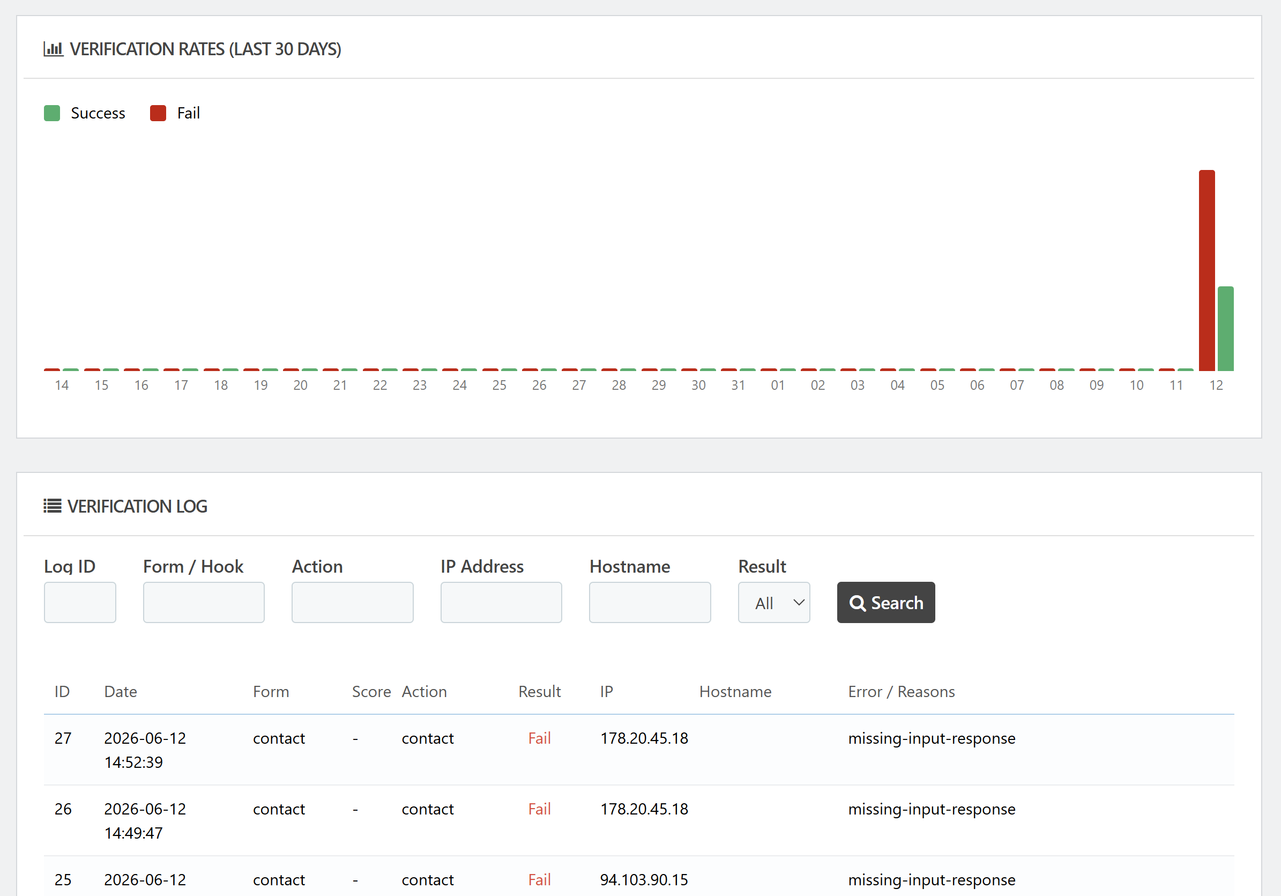Screen dimensions: 1281x896
Task: Click the Success legend label
Action: (x=98, y=113)
